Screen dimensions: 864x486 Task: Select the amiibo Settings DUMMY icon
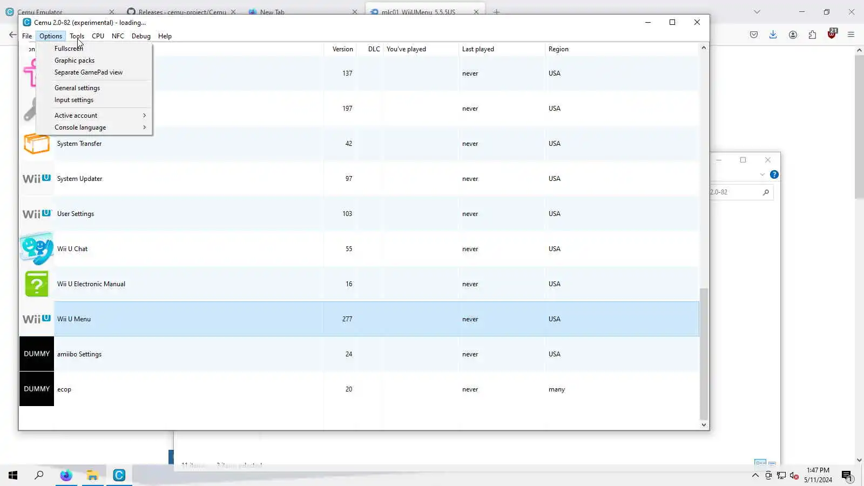[x=37, y=354]
